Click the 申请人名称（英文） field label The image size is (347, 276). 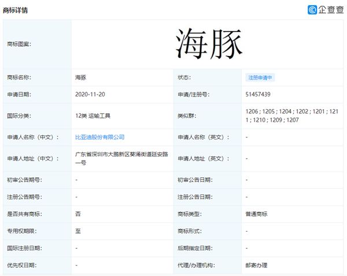[x=203, y=137]
